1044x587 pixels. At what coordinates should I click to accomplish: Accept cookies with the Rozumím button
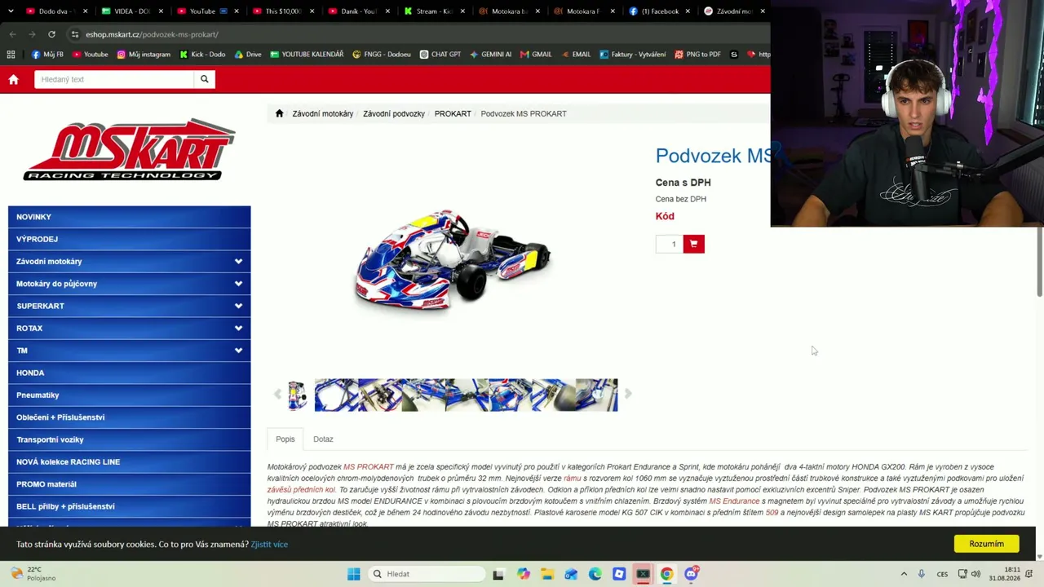pyautogui.click(x=987, y=544)
